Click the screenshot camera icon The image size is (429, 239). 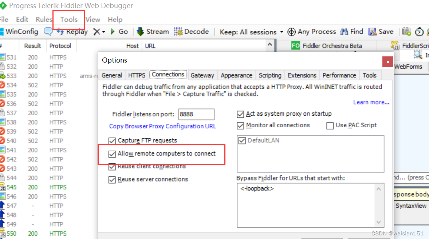point(406,32)
